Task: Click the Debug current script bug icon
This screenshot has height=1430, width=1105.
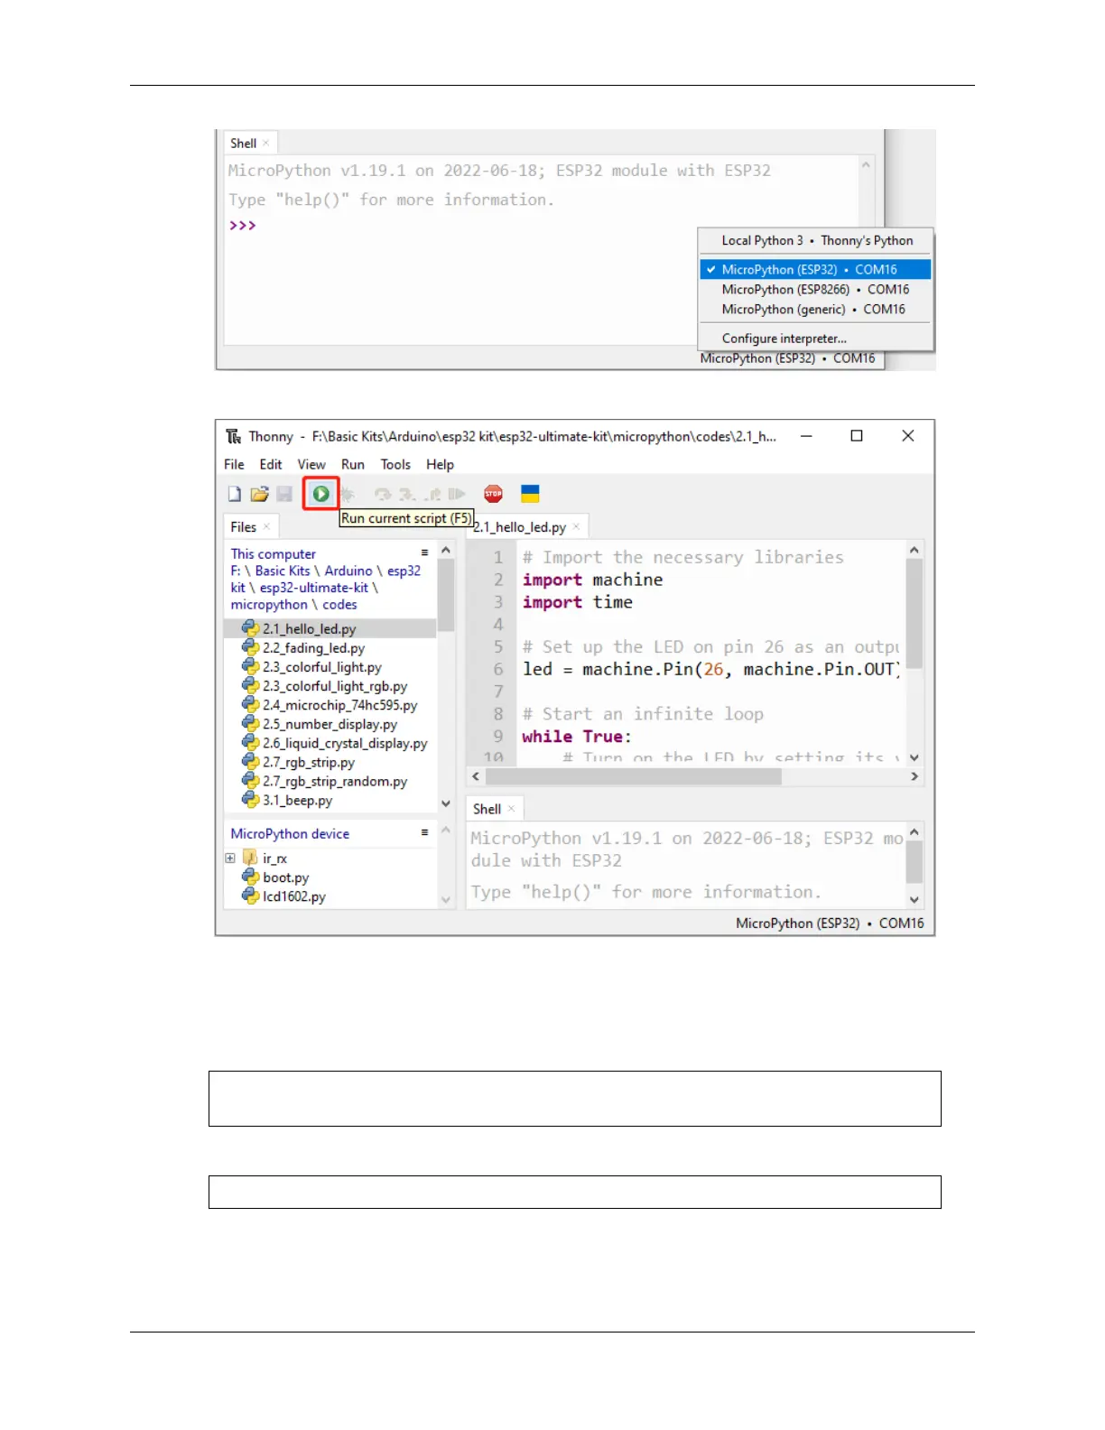Action: click(347, 494)
